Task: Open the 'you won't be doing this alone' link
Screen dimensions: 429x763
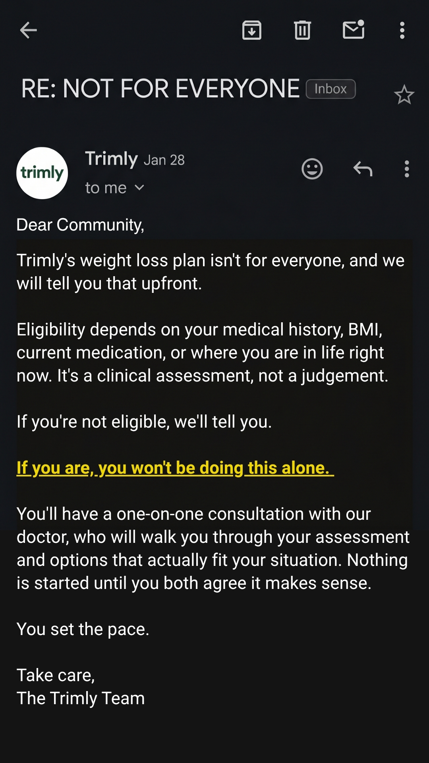Action: click(x=175, y=468)
